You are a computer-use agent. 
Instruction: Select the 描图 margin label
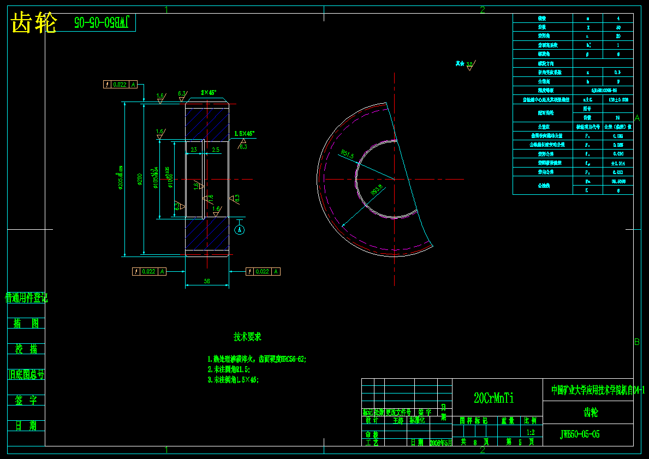click(x=26, y=323)
